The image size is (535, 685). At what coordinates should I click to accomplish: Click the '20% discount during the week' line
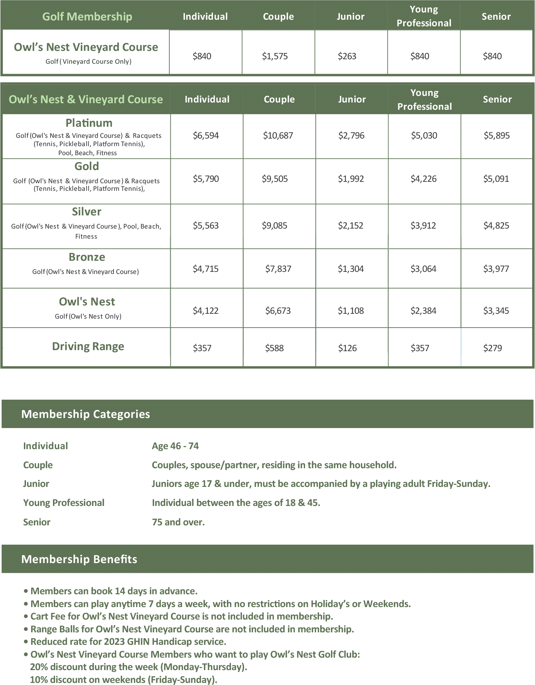pyautogui.click(x=139, y=667)
